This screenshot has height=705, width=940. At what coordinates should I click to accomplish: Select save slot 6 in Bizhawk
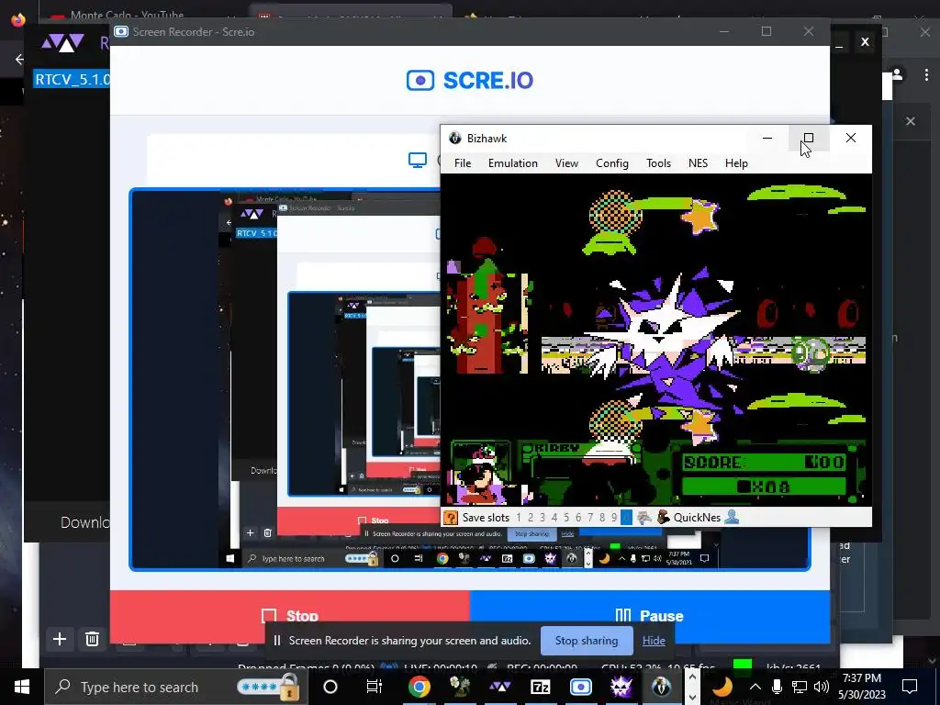point(578,518)
